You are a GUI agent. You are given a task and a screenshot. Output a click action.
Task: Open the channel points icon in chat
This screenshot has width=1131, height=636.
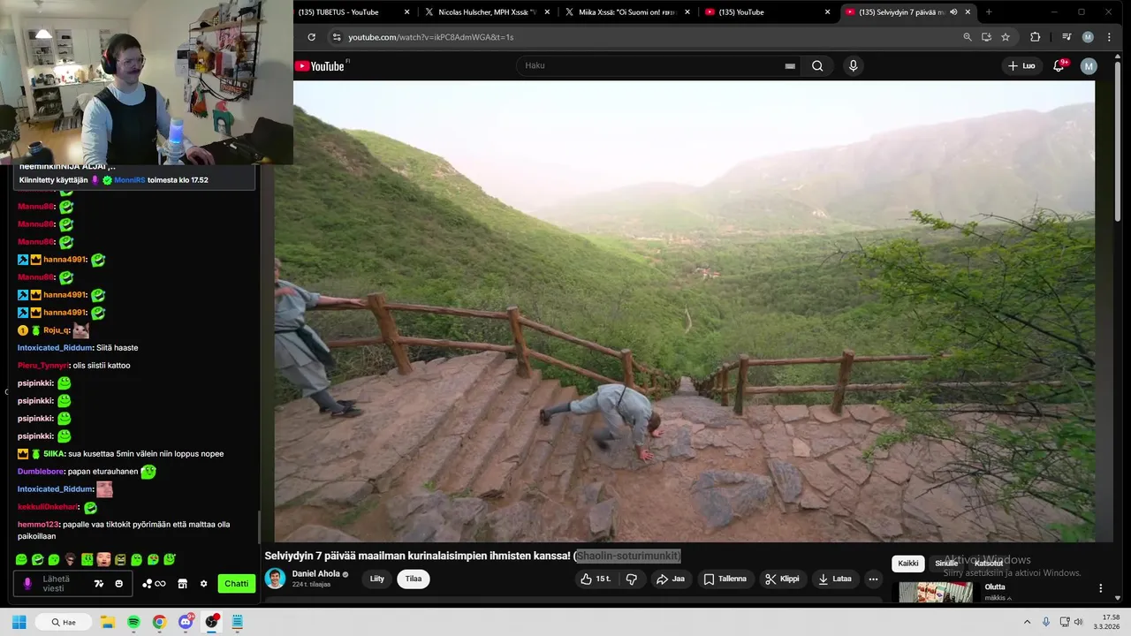point(154,584)
